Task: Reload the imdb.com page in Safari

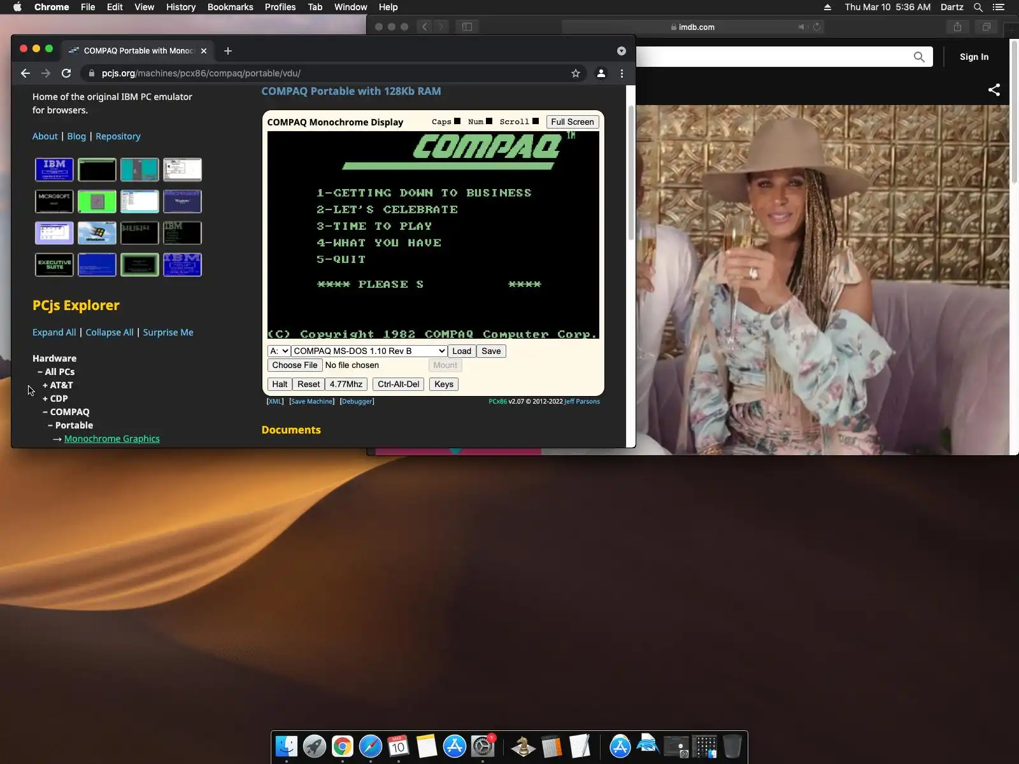Action: click(817, 27)
